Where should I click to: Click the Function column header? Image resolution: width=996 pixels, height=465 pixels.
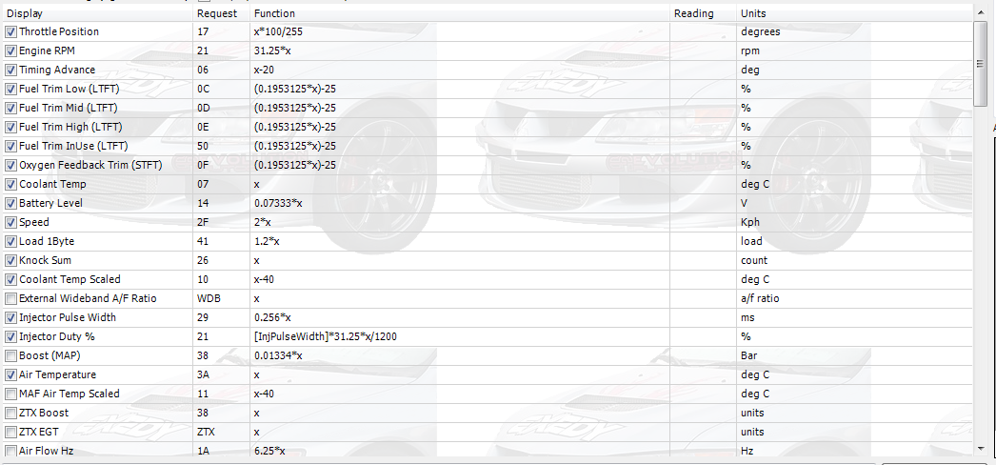point(457,13)
